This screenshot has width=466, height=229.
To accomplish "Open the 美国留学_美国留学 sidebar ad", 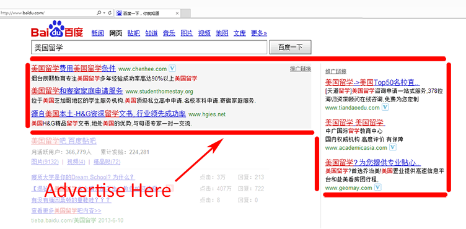I will (355, 122).
